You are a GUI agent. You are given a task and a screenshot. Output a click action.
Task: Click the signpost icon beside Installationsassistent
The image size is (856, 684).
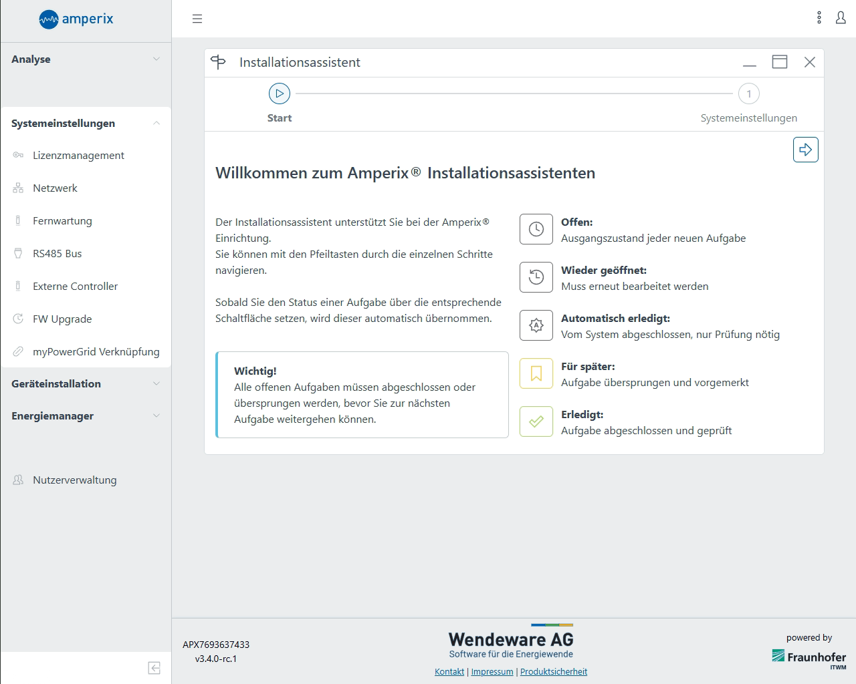point(218,62)
